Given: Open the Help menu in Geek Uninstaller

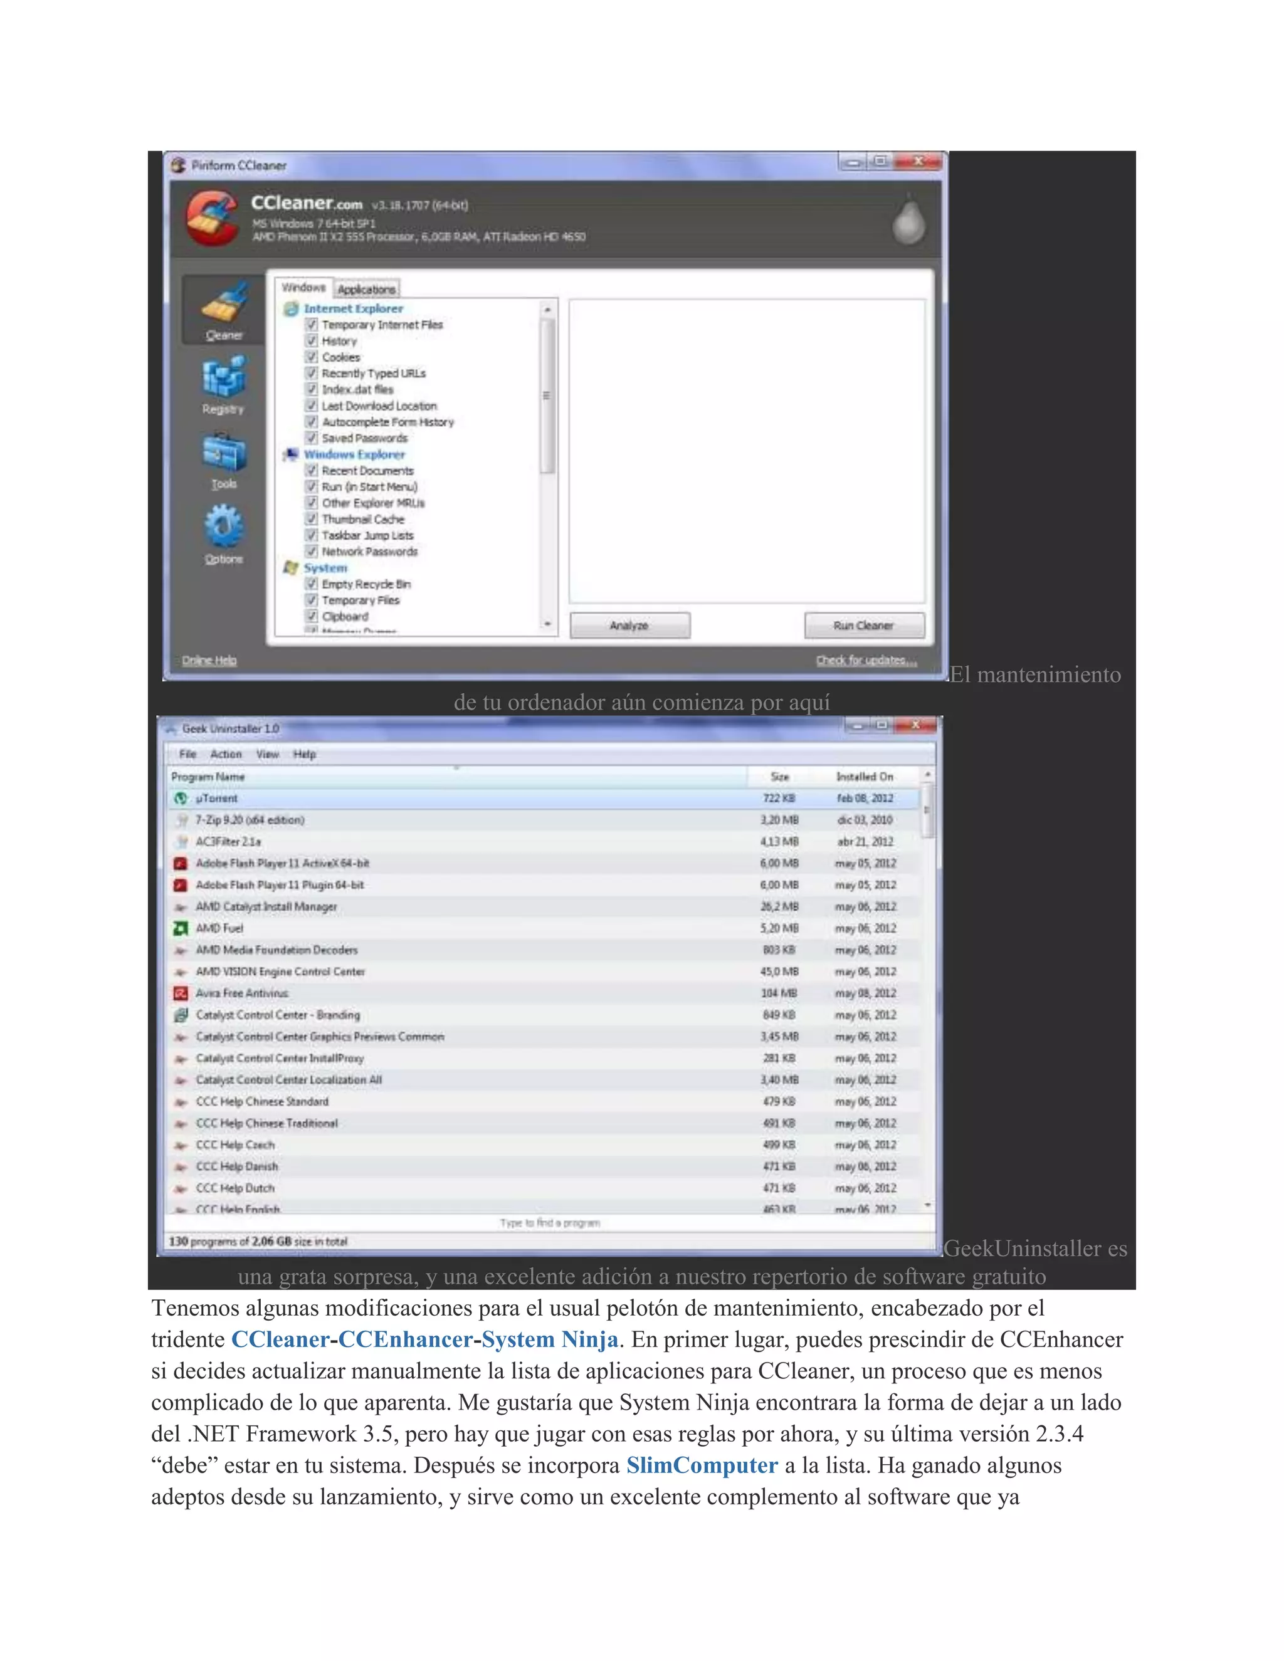Looking at the screenshot, I should pos(305,755).
